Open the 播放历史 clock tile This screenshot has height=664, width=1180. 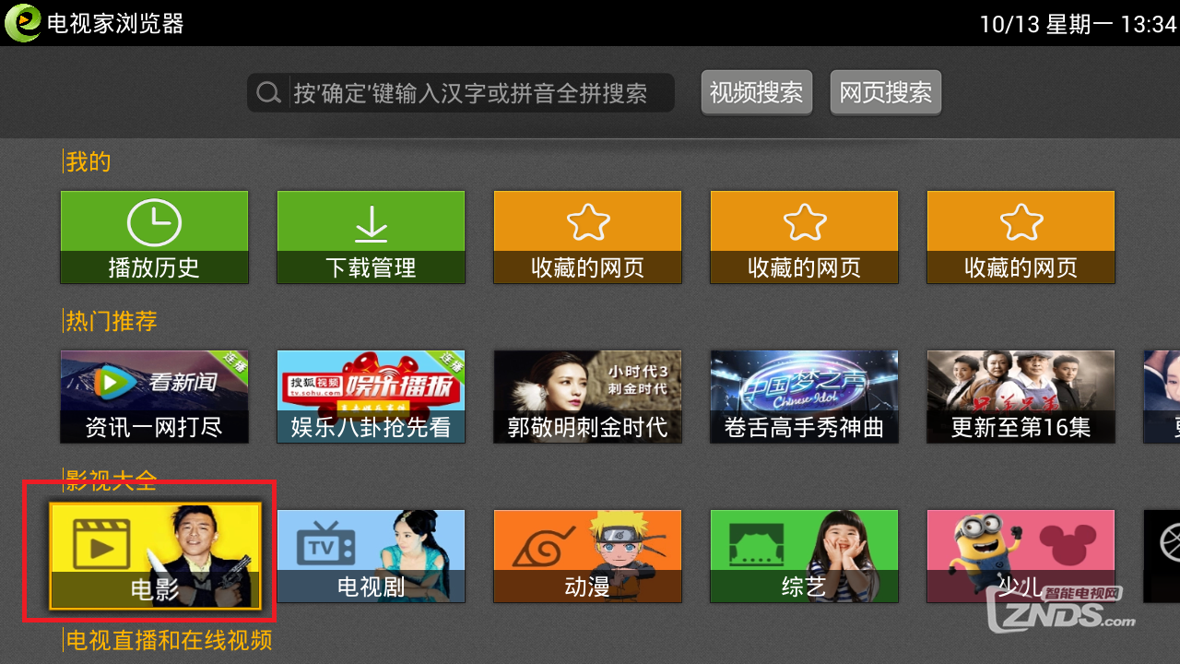click(x=154, y=237)
